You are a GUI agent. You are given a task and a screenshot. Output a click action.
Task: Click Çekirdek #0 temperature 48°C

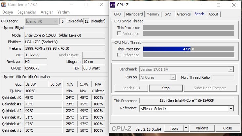point(43,97)
